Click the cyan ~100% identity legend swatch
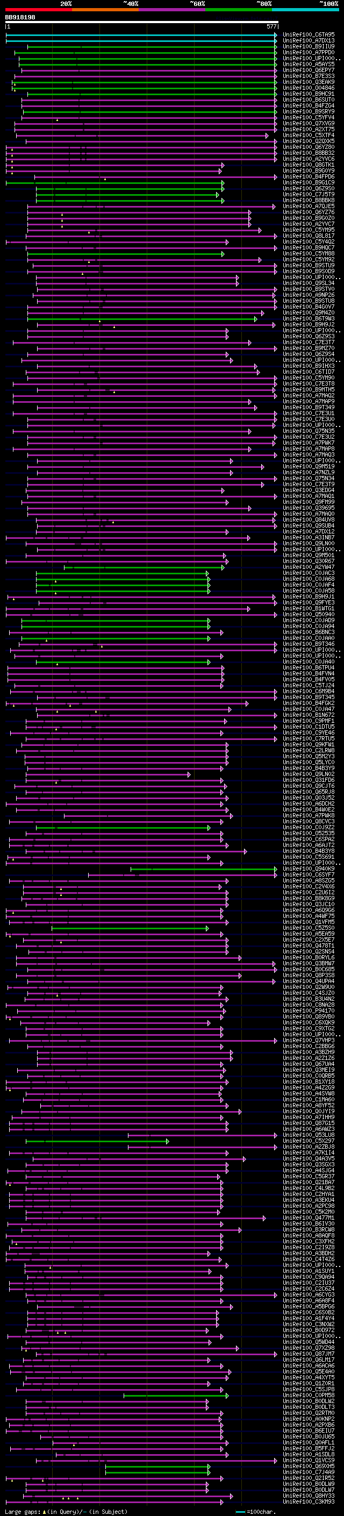This screenshot has width=344, height=1516. pyautogui.click(x=305, y=10)
